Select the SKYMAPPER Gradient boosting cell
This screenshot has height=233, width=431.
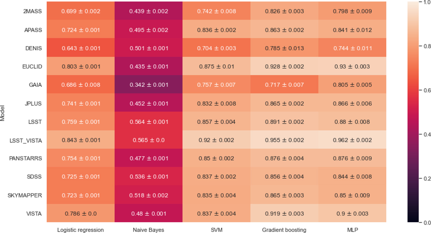click(284, 195)
